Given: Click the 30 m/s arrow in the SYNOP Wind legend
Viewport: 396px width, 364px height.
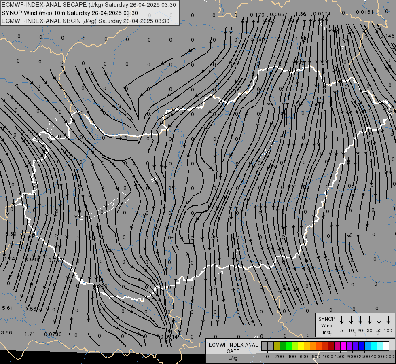Looking at the screenshot, I should pyautogui.click(x=369, y=320).
